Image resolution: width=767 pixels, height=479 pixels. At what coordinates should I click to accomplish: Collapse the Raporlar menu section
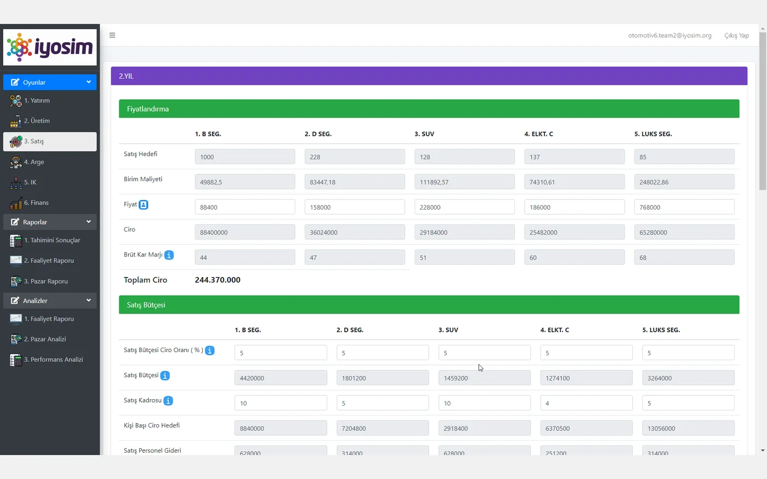pos(50,222)
